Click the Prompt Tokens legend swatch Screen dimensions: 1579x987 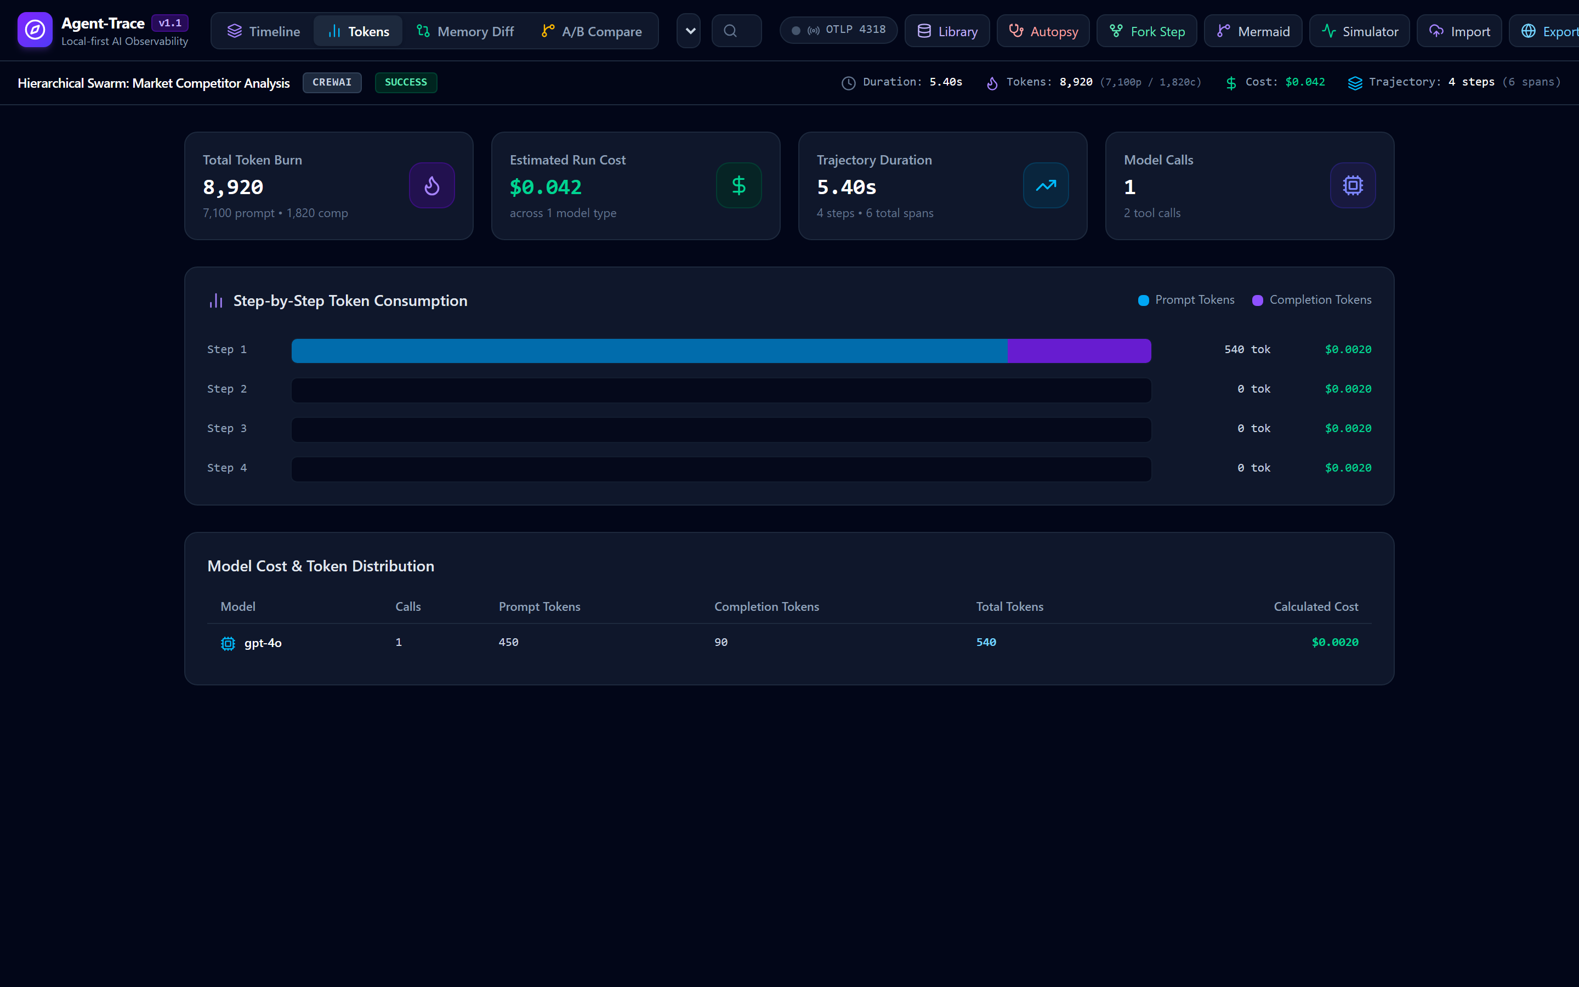click(x=1143, y=300)
